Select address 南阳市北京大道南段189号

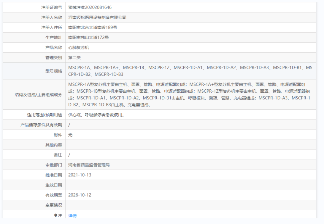pyautogui.click(x=93, y=28)
